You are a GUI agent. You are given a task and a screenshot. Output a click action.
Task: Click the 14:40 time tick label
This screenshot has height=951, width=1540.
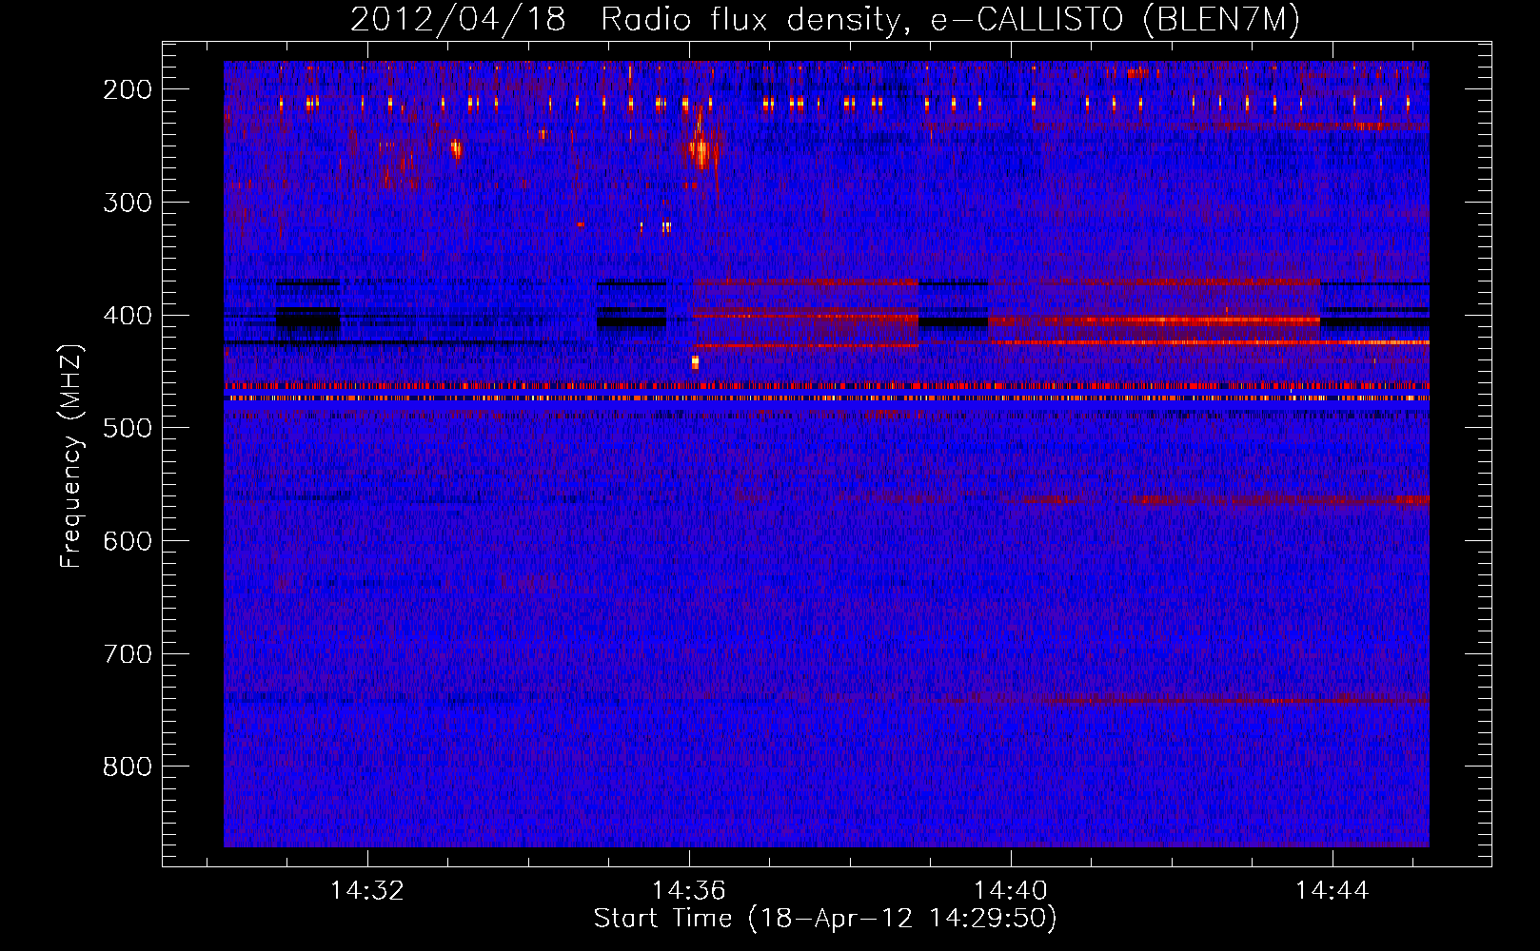click(1011, 891)
